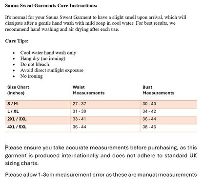Click the 1-3cm measurement error sentence
The width and height of the screenshot is (203, 181).
tap(101, 175)
